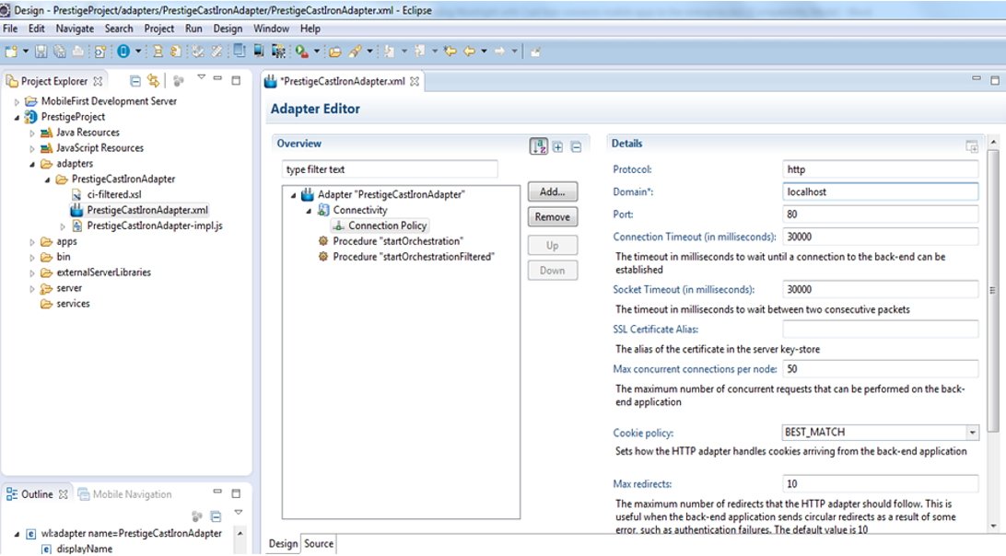Collapse the wl:adapter node in Outline
1006x556 pixels.
tap(17, 534)
